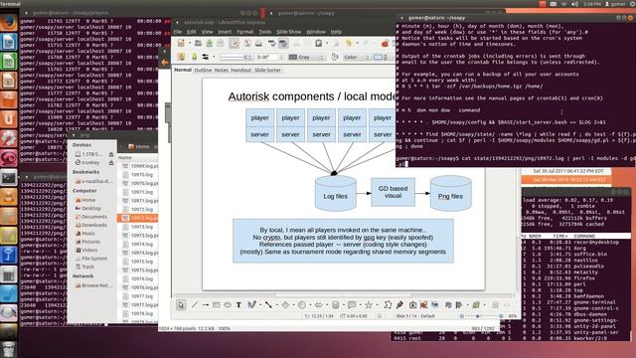The image size is (636, 358).
Task: Open the Format menu in Impress
Action: (245, 32)
